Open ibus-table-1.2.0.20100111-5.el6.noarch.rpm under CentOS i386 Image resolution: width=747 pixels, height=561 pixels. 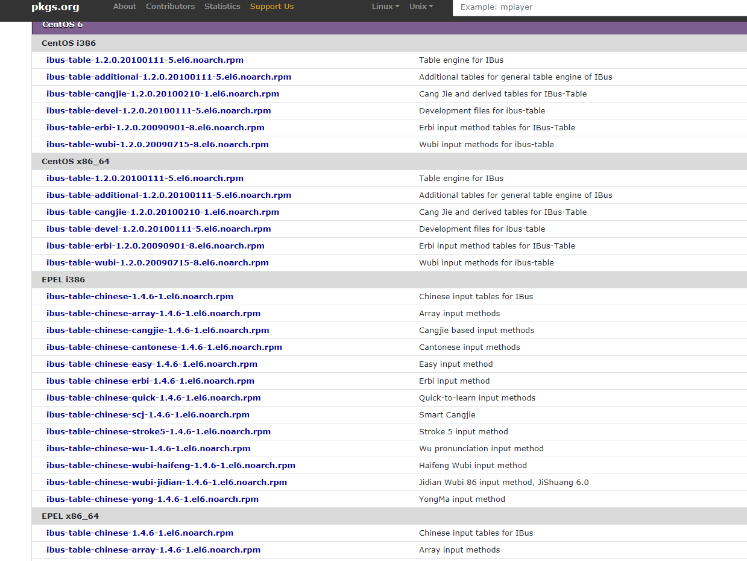(144, 60)
